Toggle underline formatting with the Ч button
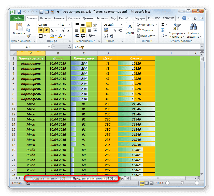 tap(52, 31)
